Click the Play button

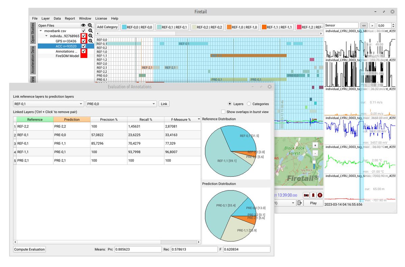tap(313, 203)
